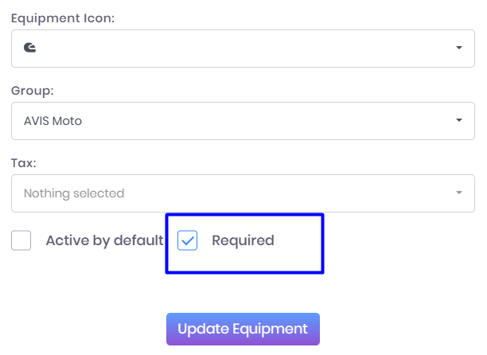Click the blue checkmark tick beside Required
Viewport: 487px width, 355px height.
(188, 240)
